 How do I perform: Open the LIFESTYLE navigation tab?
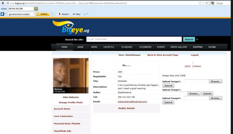(109, 47)
